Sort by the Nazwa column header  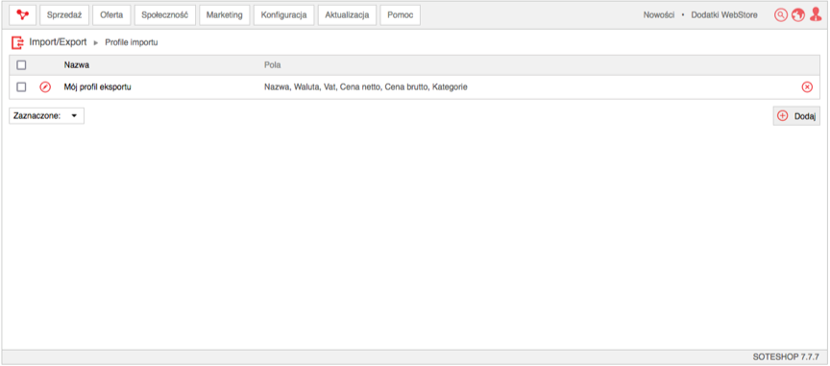click(76, 65)
